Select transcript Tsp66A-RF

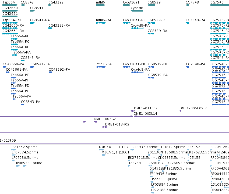coord(14,39)
